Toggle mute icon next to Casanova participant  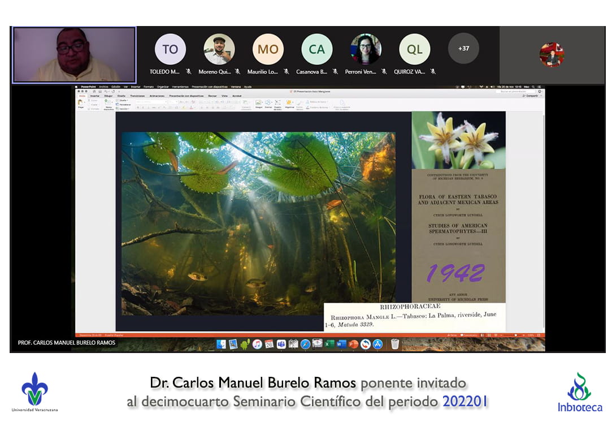click(x=335, y=72)
